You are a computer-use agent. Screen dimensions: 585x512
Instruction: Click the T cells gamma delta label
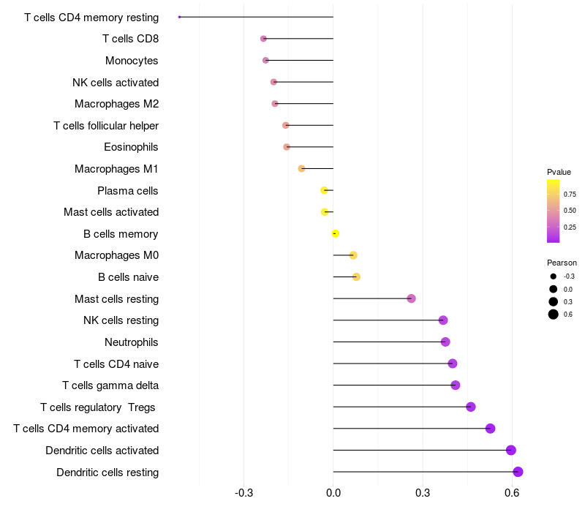pos(110,385)
